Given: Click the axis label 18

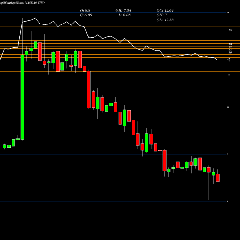Looking at the screenshot, I should coord(230,30).
